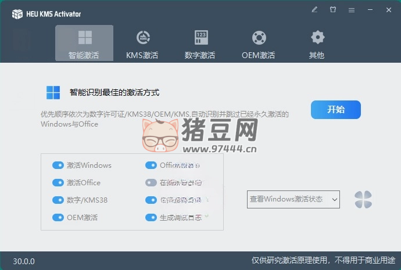Click the blue 开始 start button
401x270 pixels.
point(335,109)
